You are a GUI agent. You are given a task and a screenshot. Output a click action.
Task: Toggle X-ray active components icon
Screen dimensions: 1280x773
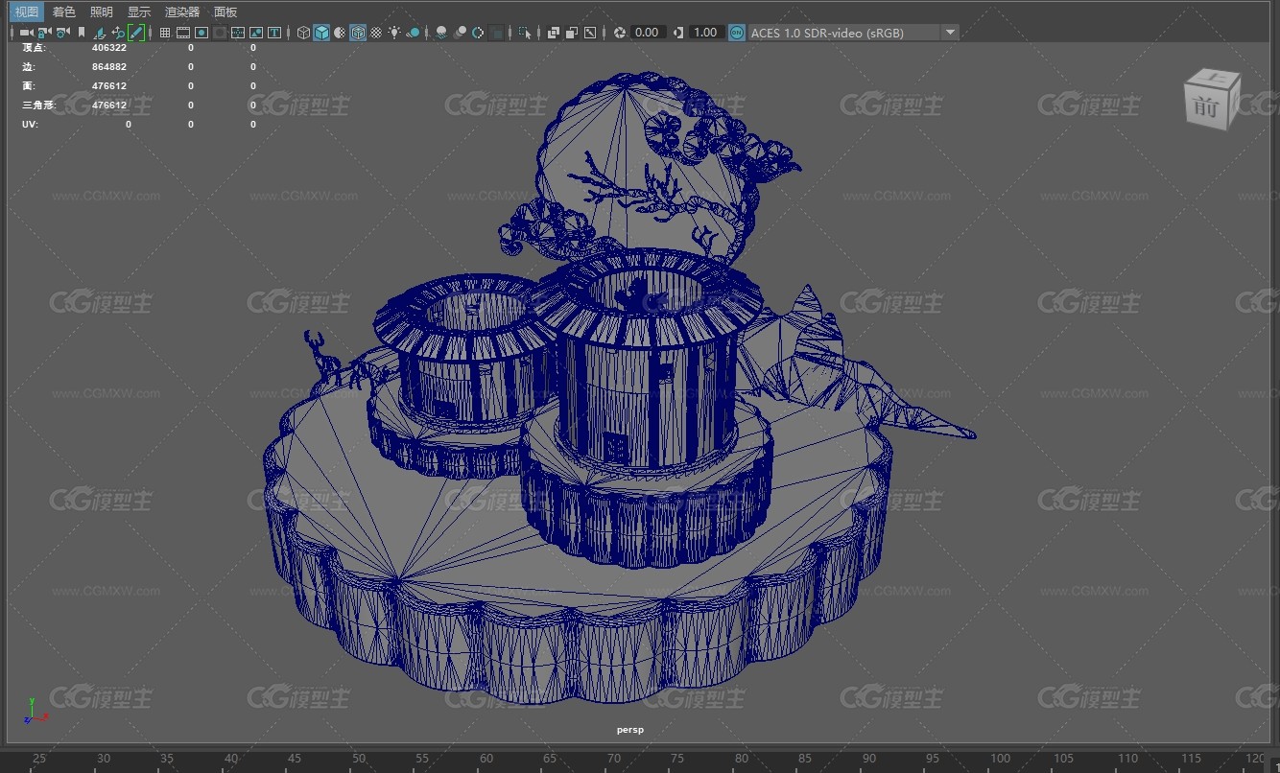point(572,33)
